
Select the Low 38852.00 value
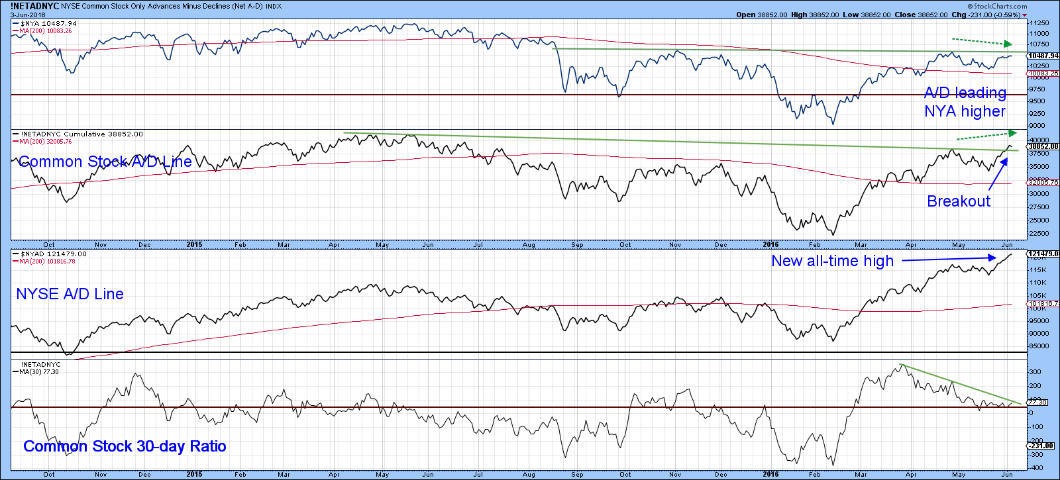[866, 15]
